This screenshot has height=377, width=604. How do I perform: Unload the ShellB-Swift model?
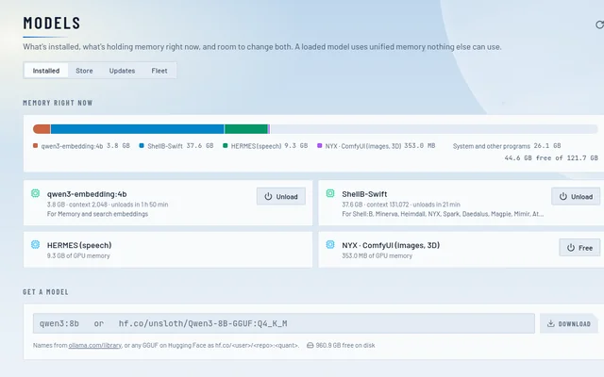[x=577, y=197]
